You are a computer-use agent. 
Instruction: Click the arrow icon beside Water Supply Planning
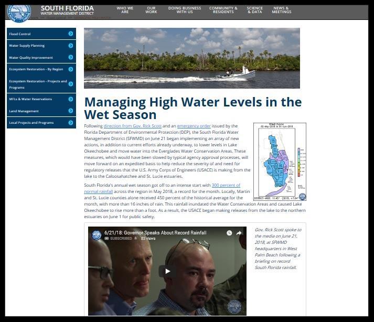pyautogui.click(x=71, y=46)
